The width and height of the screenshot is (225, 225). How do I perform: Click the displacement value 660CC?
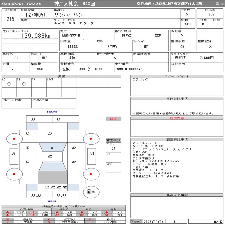[x=73, y=47]
